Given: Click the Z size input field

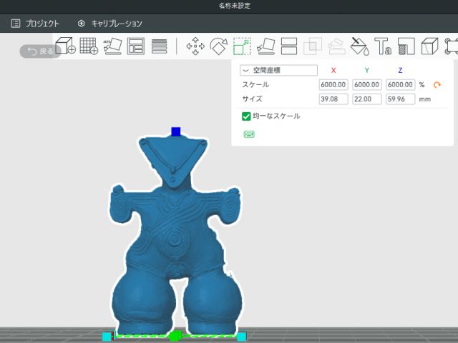Looking at the screenshot, I should coord(400,99).
